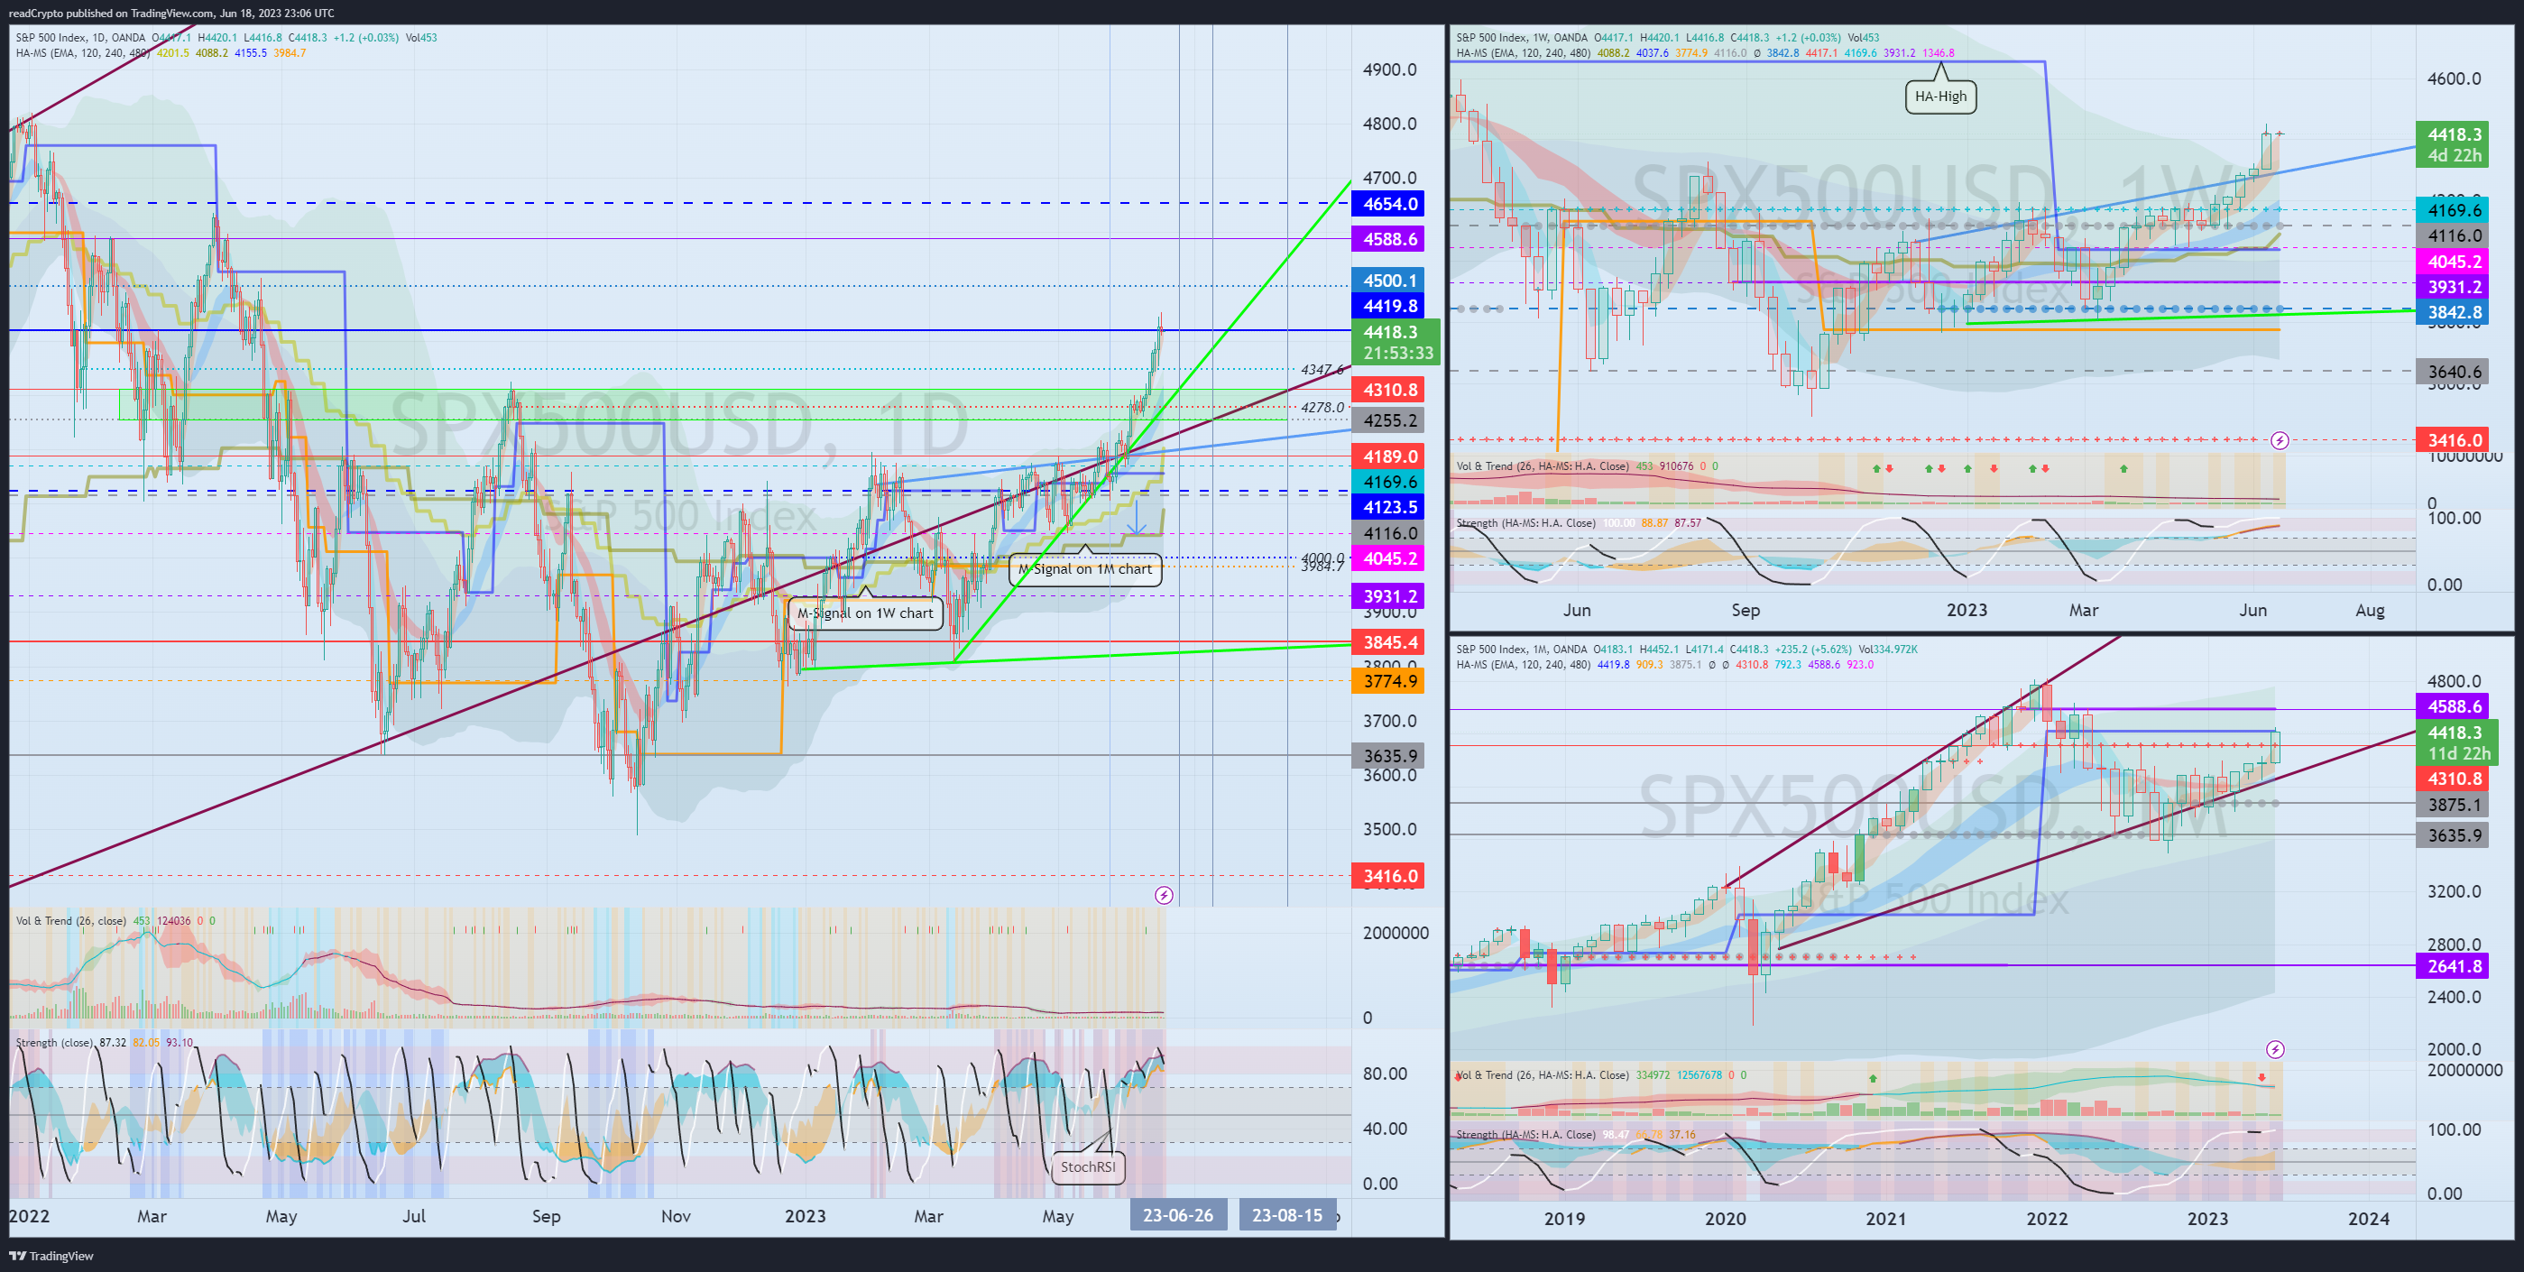Image resolution: width=2524 pixels, height=1272 pixels.
Task: Click the 3774.9 orange price label
Action: (1389, 681)
